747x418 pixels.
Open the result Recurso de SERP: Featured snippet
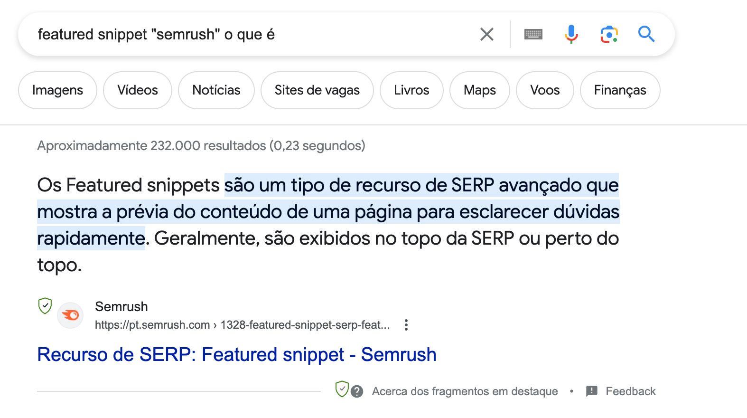(236, 354)
